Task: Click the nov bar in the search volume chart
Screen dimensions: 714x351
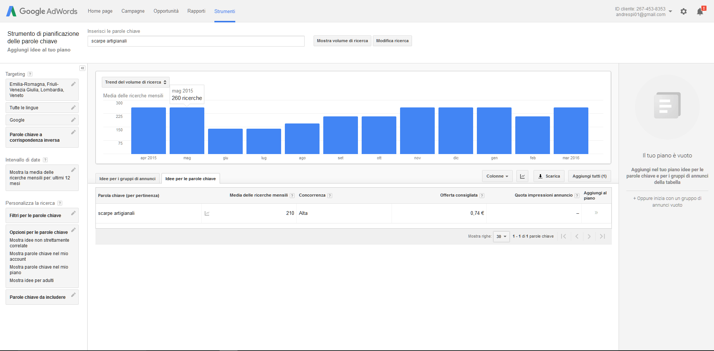Action: [417, 131]
